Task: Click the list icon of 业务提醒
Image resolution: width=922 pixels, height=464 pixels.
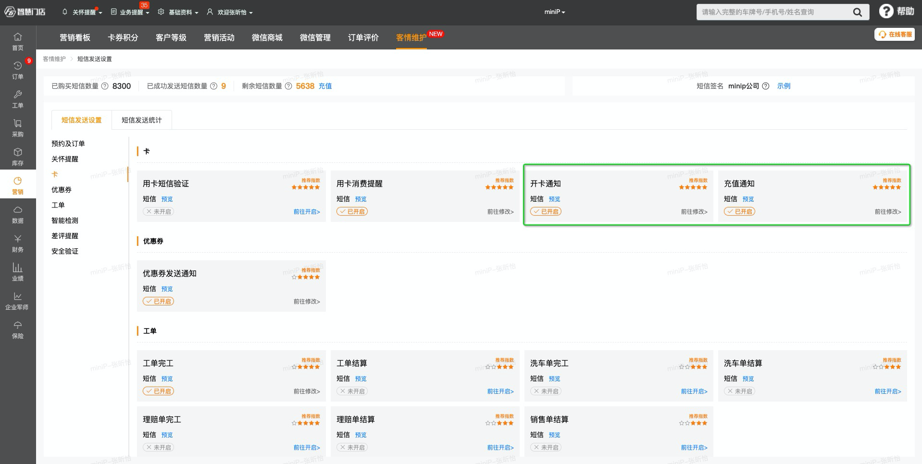Action: 114,12
